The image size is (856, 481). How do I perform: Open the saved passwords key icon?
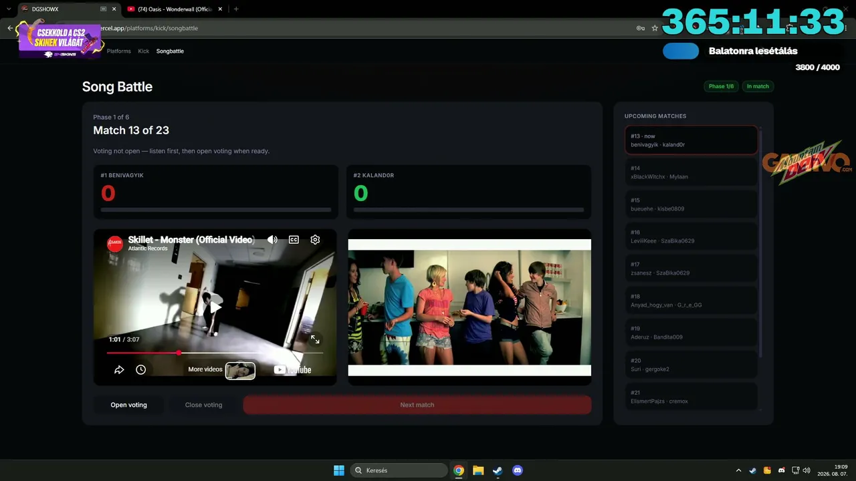tap(641, 28)
